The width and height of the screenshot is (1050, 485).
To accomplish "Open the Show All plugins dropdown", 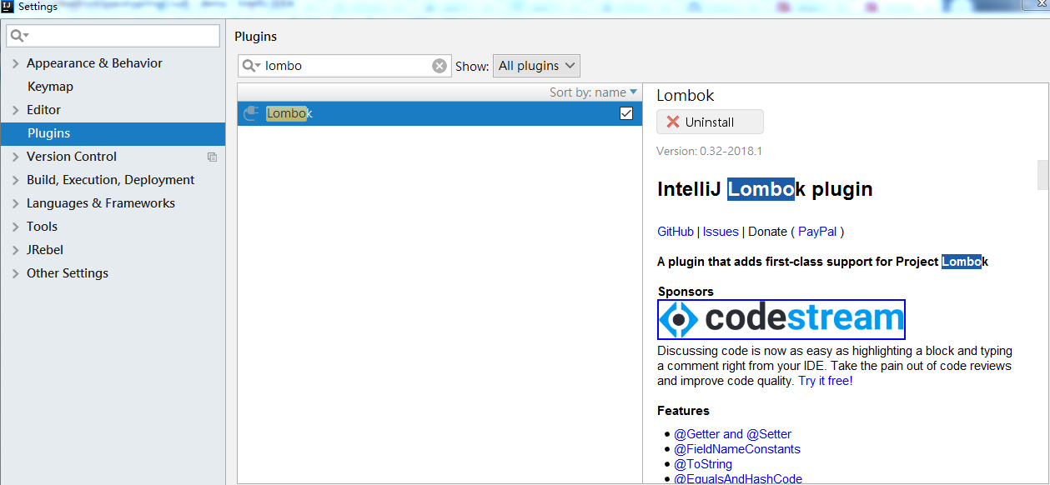I will [536, 66].
